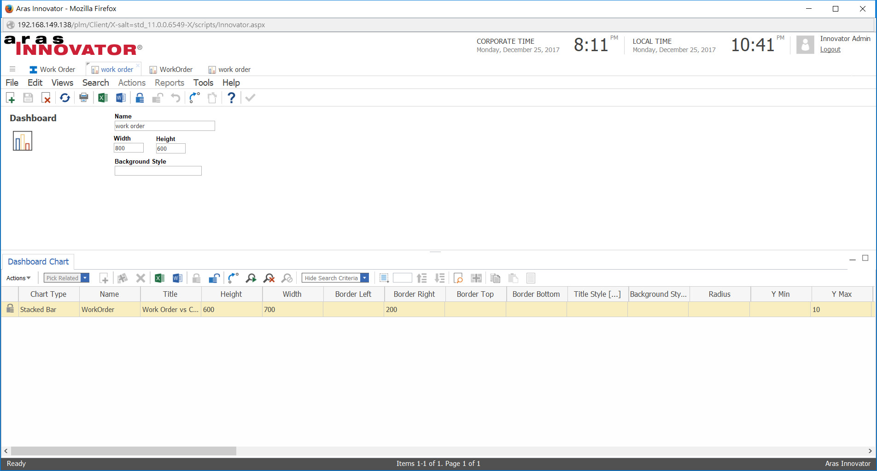877x471 pixels.
Task: Click the Y Max column header
Action: pos(842,294)
